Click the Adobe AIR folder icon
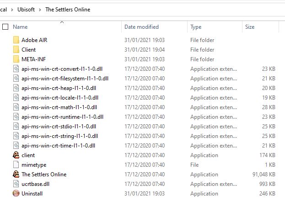The height and width of the screenshot is (206, 285). pos(16,40)
